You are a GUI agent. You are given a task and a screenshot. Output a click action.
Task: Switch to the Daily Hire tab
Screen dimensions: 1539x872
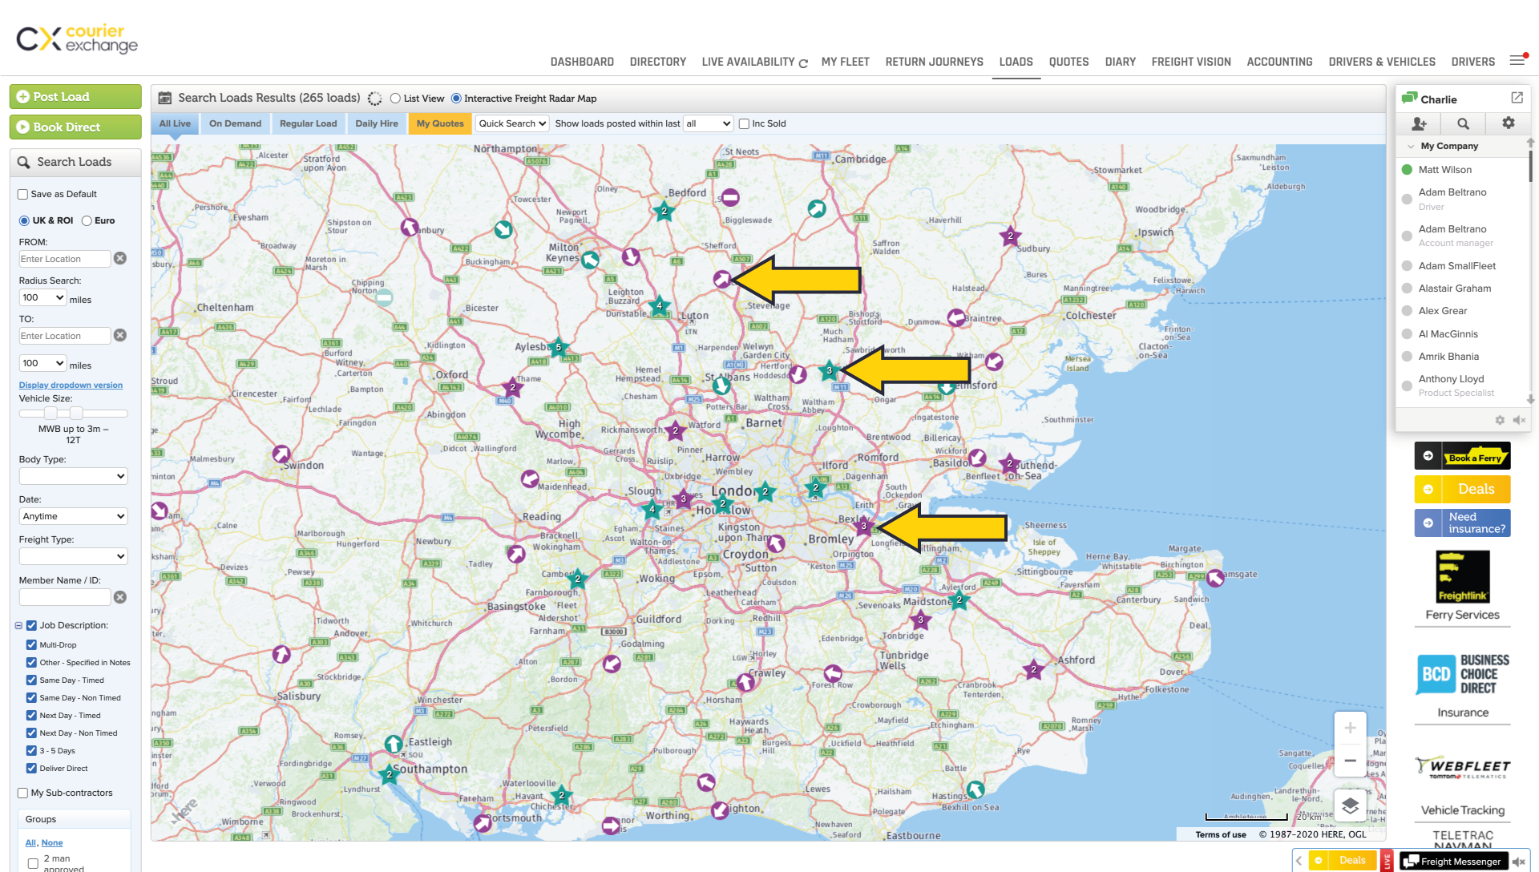pos(376,123)
